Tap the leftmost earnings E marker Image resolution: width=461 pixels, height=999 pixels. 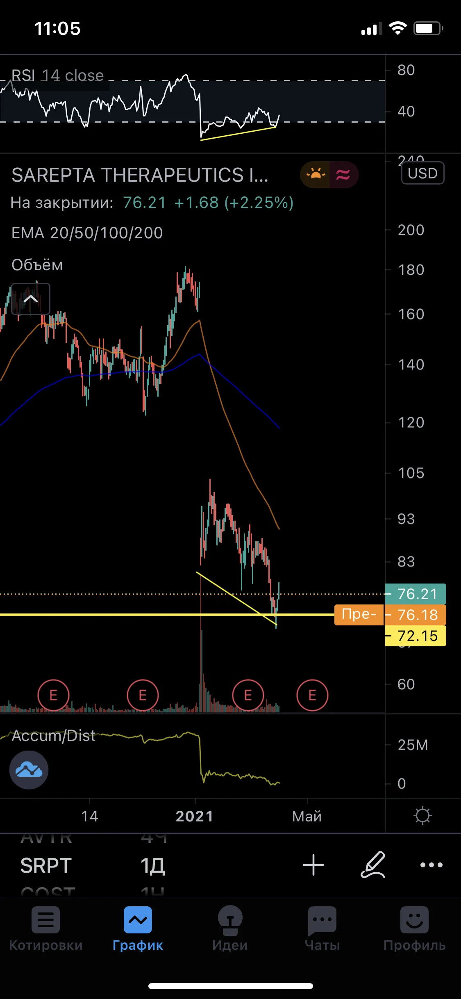click(53, 695)
